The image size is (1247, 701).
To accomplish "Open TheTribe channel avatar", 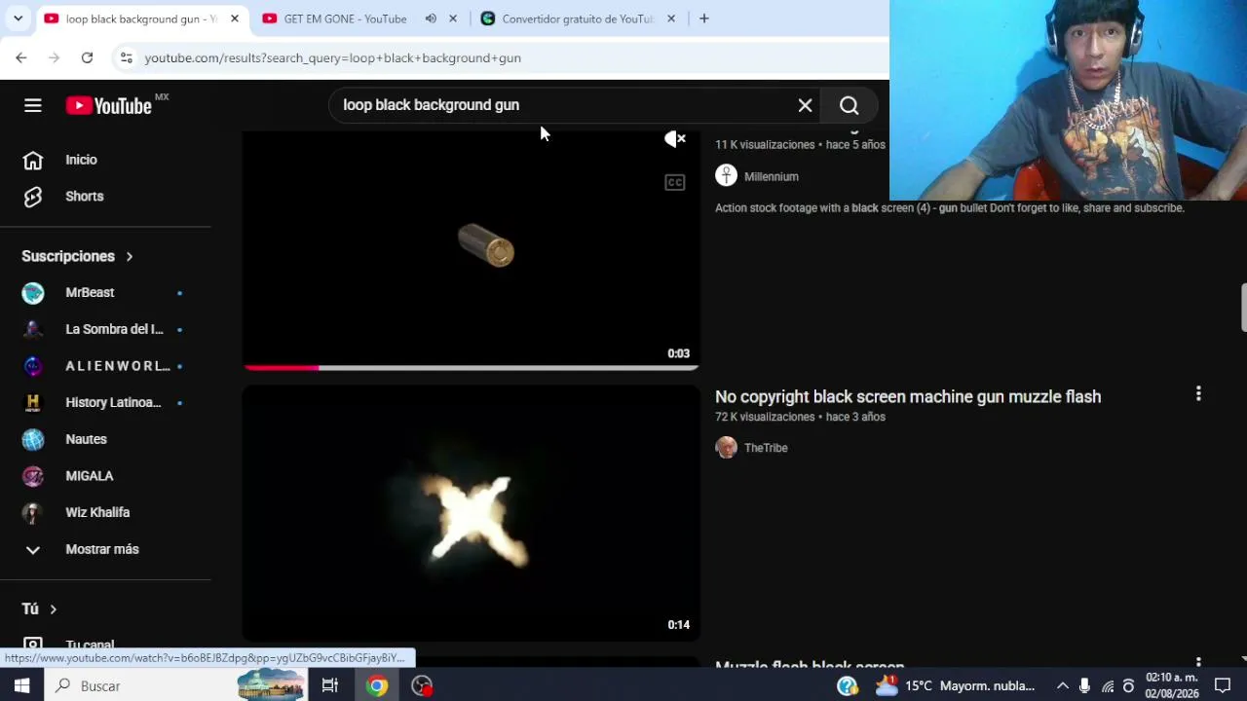I will tap(726, 447).
